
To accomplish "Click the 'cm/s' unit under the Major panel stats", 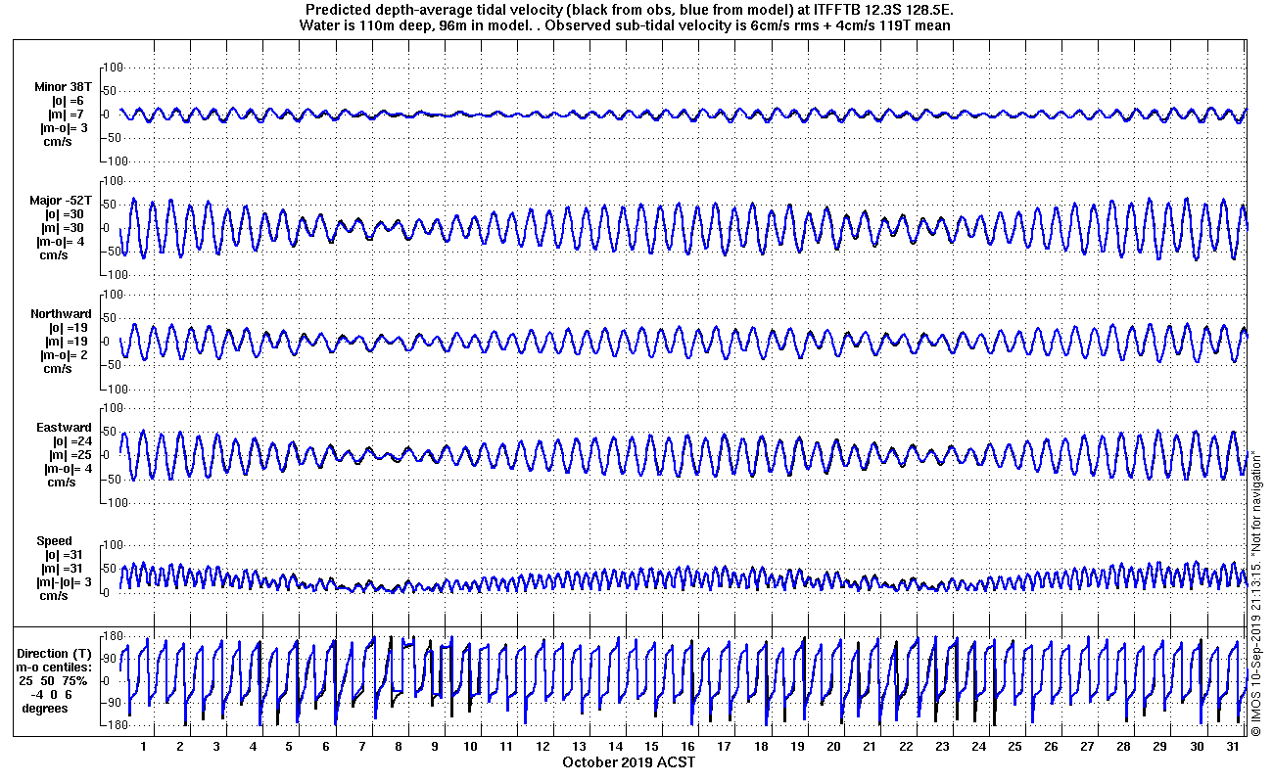I will pos(54,255).
